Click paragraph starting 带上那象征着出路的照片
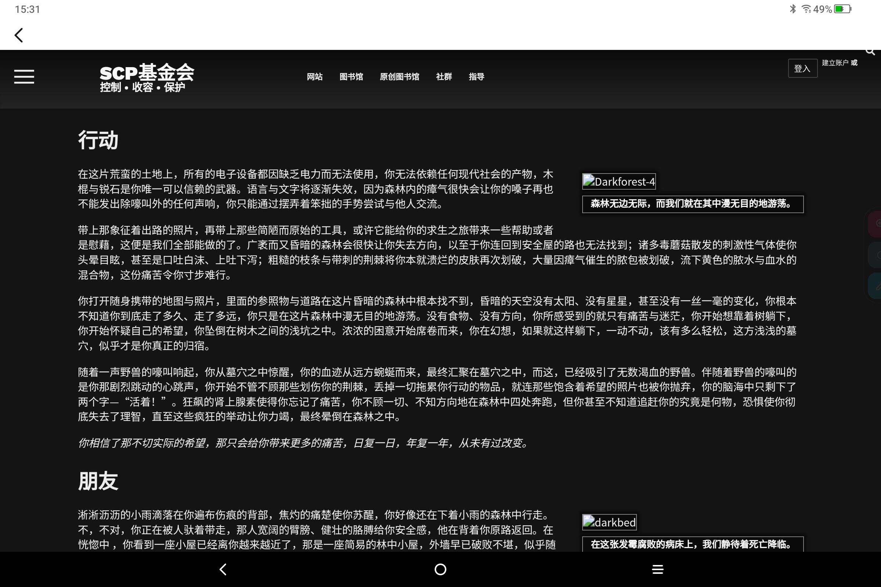881x587 pixels. [x=437, y=252]
